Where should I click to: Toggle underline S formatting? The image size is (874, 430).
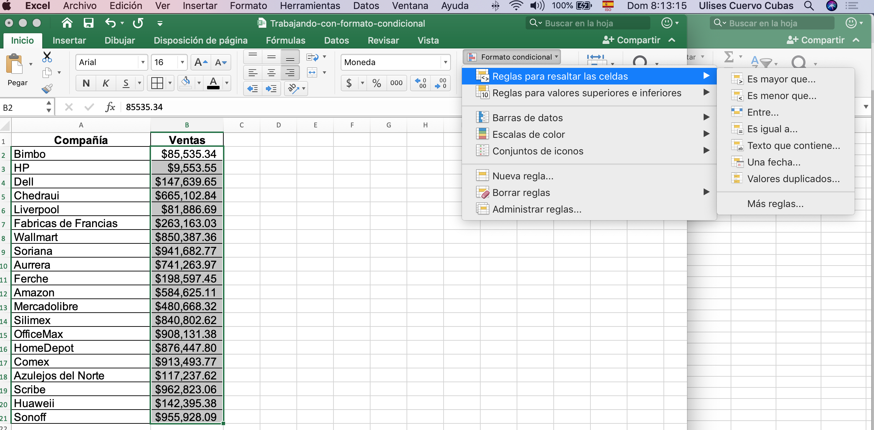point(126,83)
